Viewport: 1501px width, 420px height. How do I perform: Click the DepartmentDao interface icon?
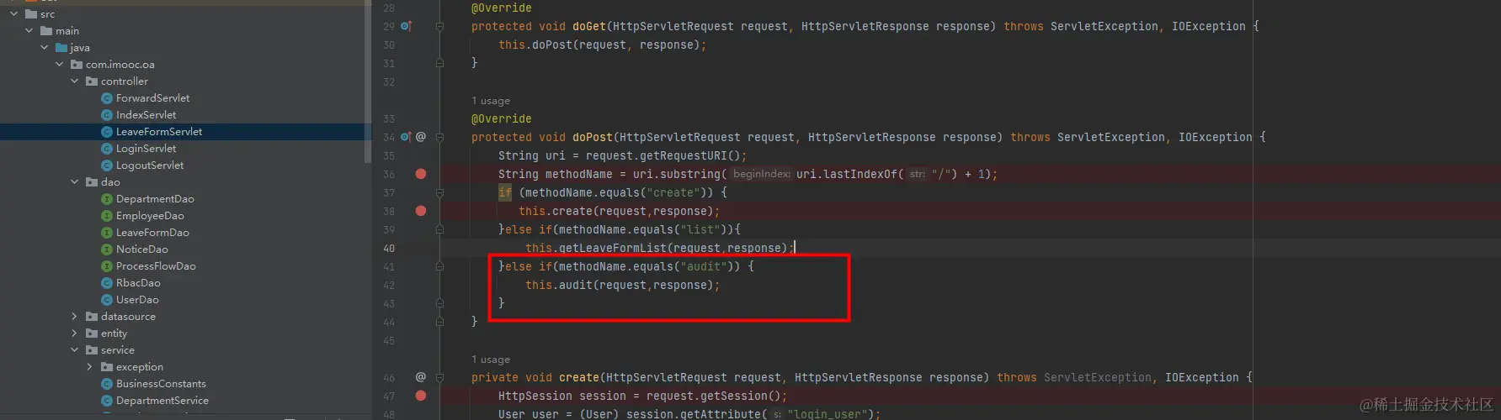[107, 199]
